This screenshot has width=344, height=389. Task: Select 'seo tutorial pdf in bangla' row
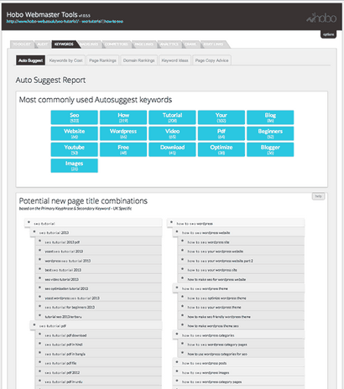(99, 354)
